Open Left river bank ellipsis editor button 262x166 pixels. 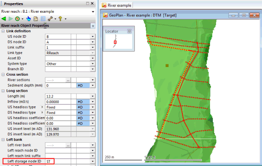point(68,145)
